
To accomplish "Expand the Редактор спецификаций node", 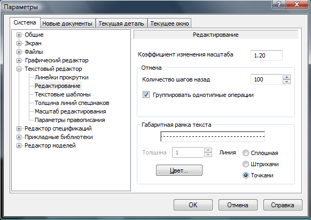I will tap(19, 129).
